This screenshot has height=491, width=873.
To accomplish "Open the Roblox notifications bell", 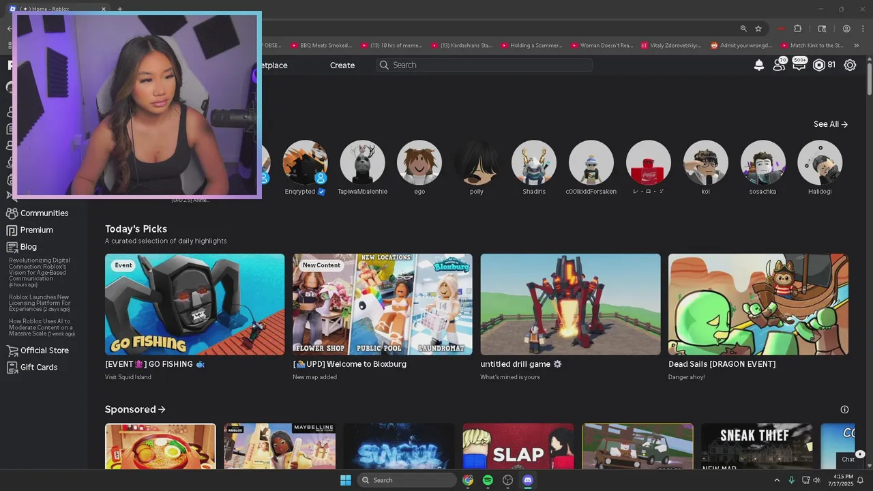I will [x=758, y=65].
